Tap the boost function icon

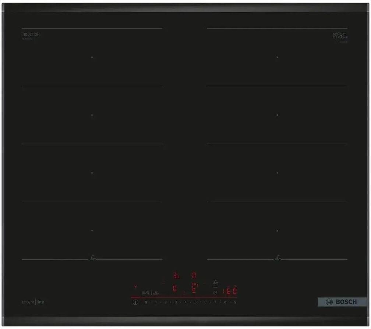(155, 293)
